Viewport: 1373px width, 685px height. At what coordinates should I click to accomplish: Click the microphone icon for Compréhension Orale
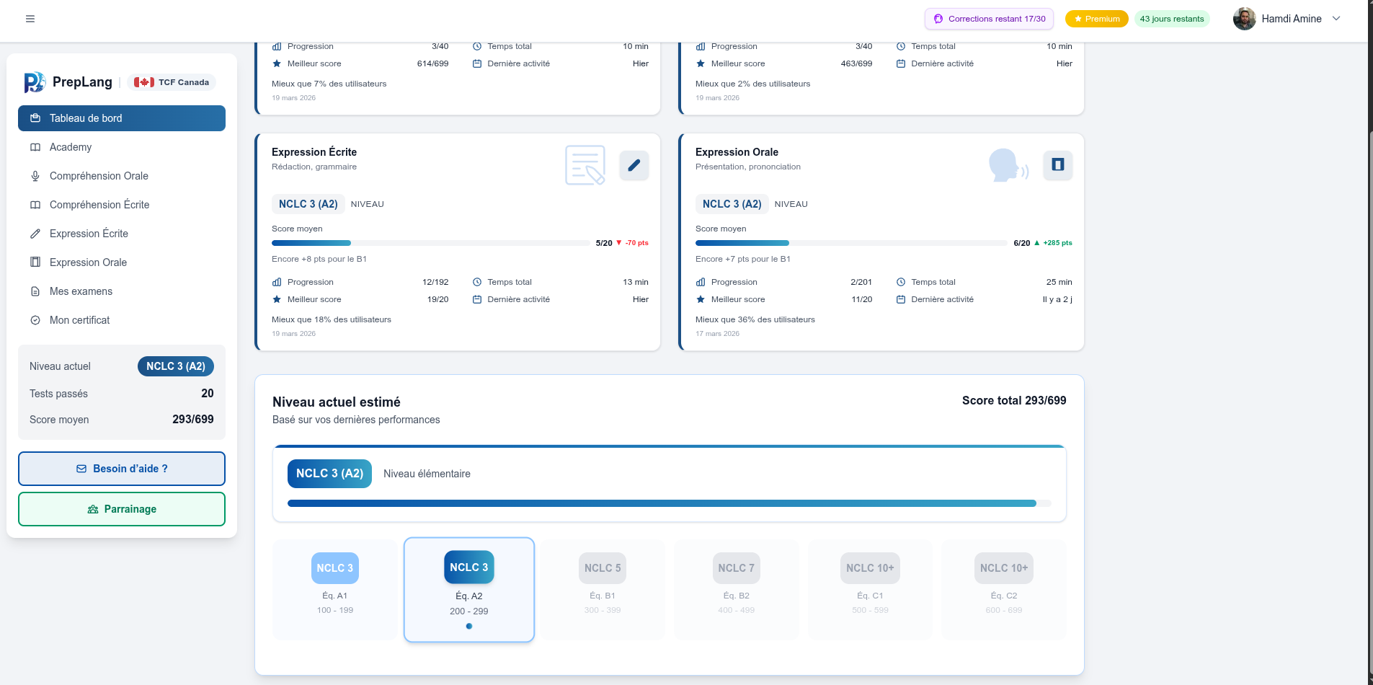(x=35, y=176)
